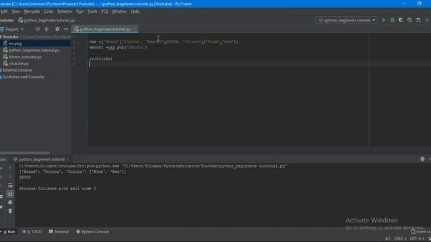
Task: Open the Run tool window button
Action: [9, 232]
